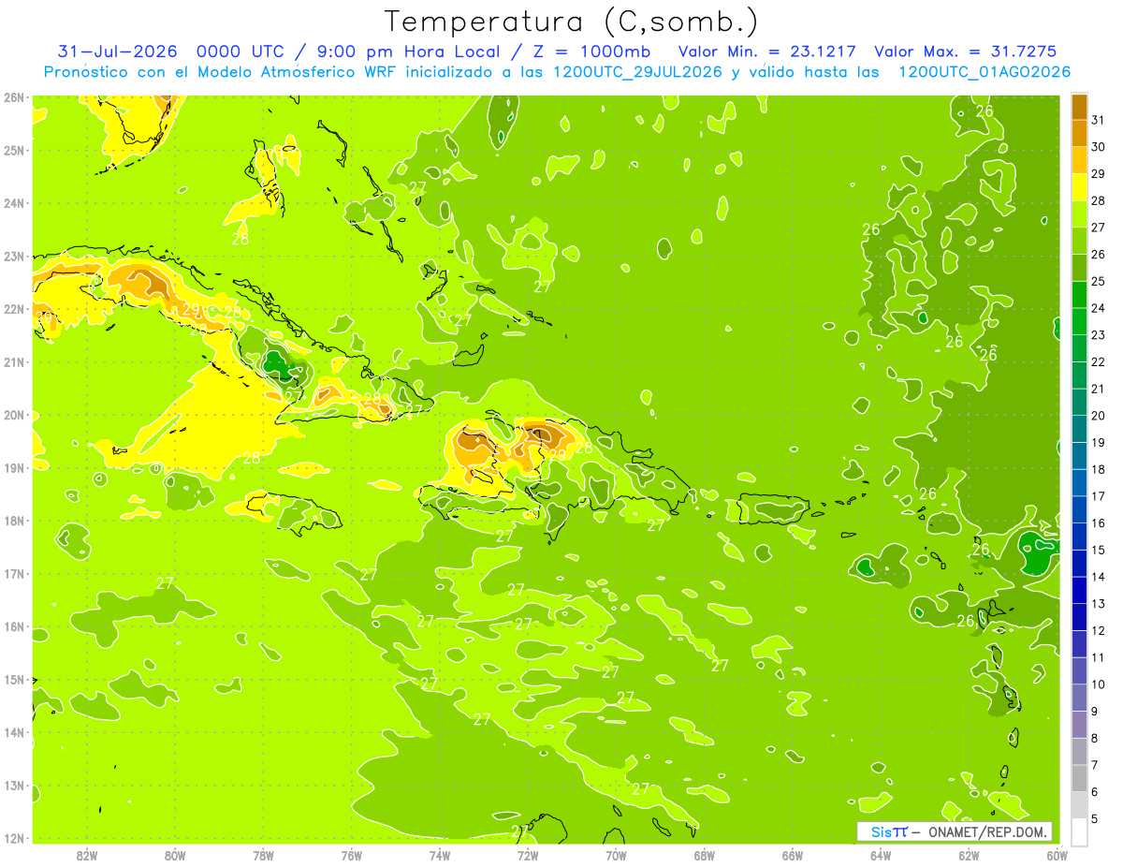Click the hot orange area over northern Hispaniola
1123x868 pixels.
(541, 434)
